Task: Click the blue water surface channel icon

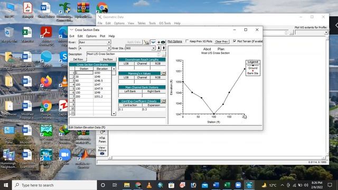Action: 153,42
